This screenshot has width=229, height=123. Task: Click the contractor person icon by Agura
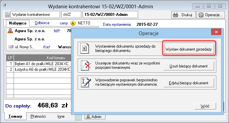pyautogui.click(x=10, y=31)
